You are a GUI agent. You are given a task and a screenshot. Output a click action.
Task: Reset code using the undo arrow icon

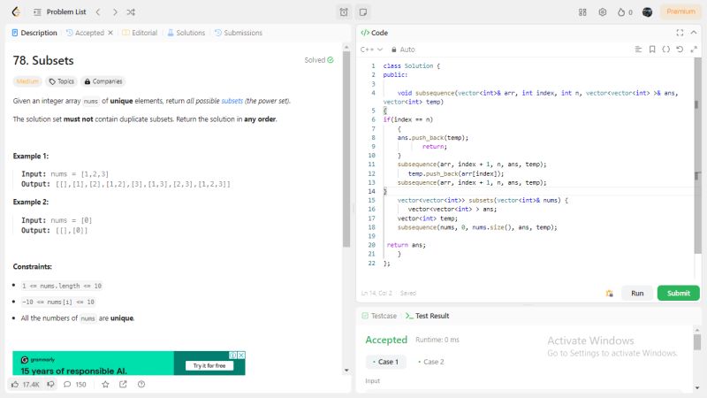(679, 50)
